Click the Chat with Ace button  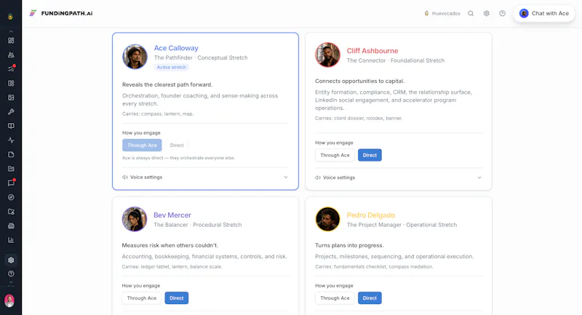click(544, 13)
